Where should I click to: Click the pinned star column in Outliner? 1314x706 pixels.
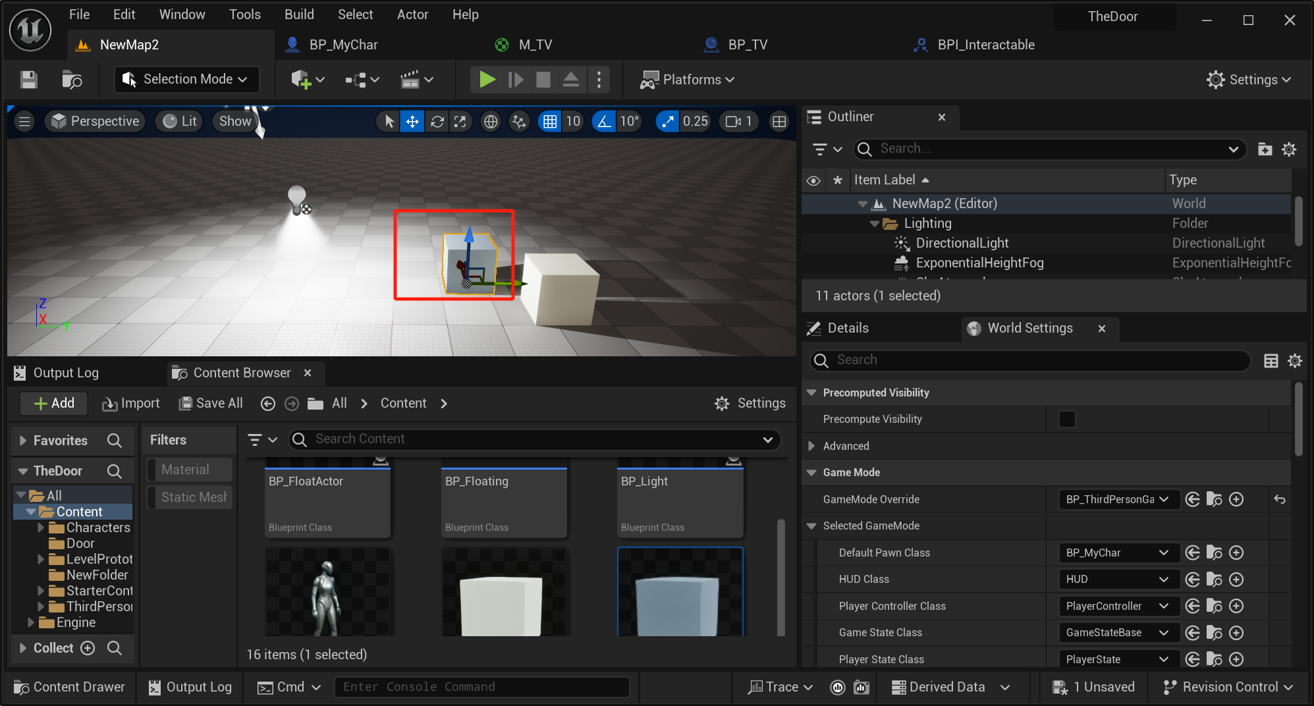tap(837, 180)
